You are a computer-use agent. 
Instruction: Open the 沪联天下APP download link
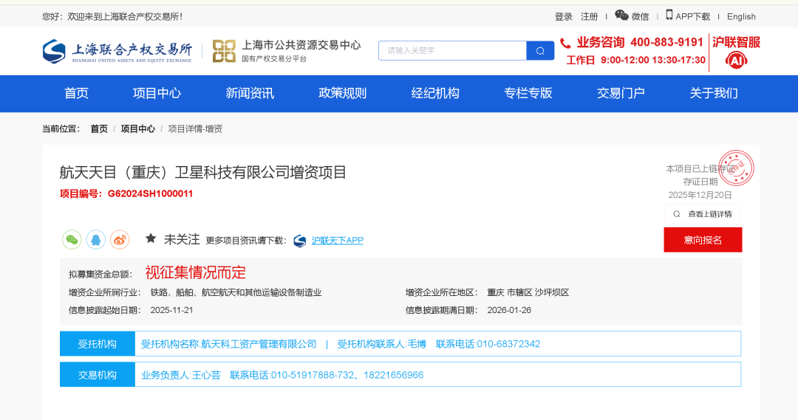337,241
